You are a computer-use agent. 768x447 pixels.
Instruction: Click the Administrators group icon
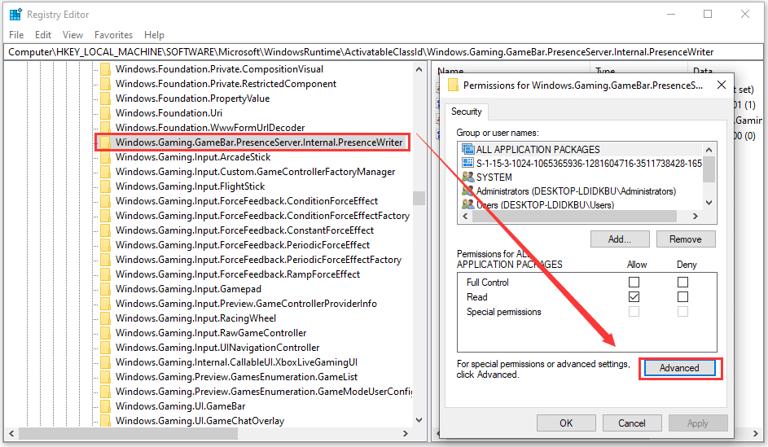pos(467,191)
